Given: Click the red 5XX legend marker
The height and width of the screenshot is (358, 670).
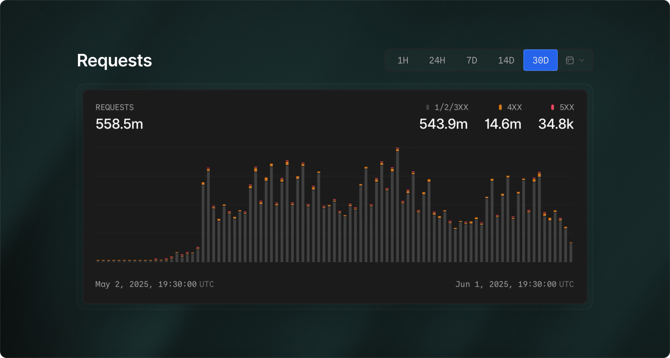Looking at the screenshot, I should coord(552,107).
